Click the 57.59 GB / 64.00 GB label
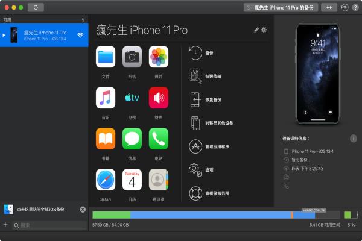This screenshot has height=241, width=362. (x=110, y=225)
